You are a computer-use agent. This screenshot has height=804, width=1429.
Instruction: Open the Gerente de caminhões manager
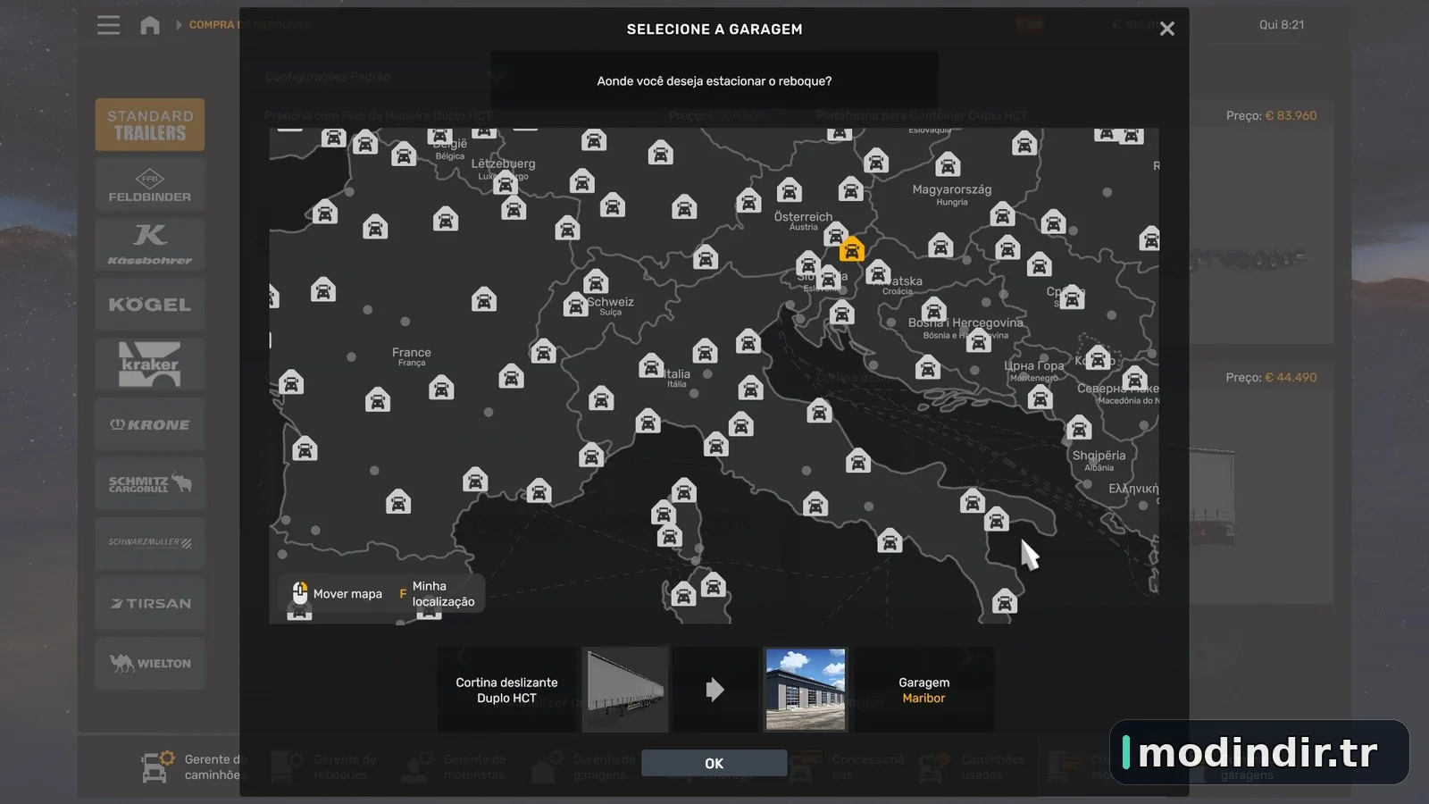(x=192, y=766)
